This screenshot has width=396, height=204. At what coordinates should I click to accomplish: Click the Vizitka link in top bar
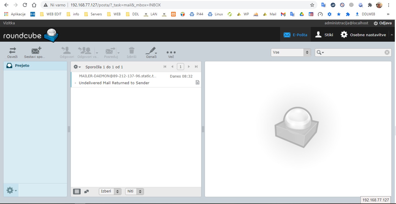(x=9, y=23)
